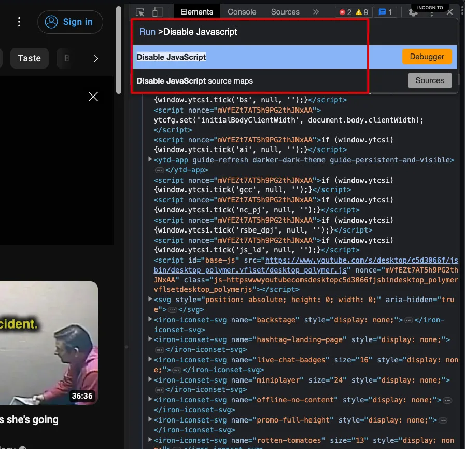The height and width of the screenshot is (449, 465).
Task: Dismiss the black panel with X icon
Action: tap(93, 97)
